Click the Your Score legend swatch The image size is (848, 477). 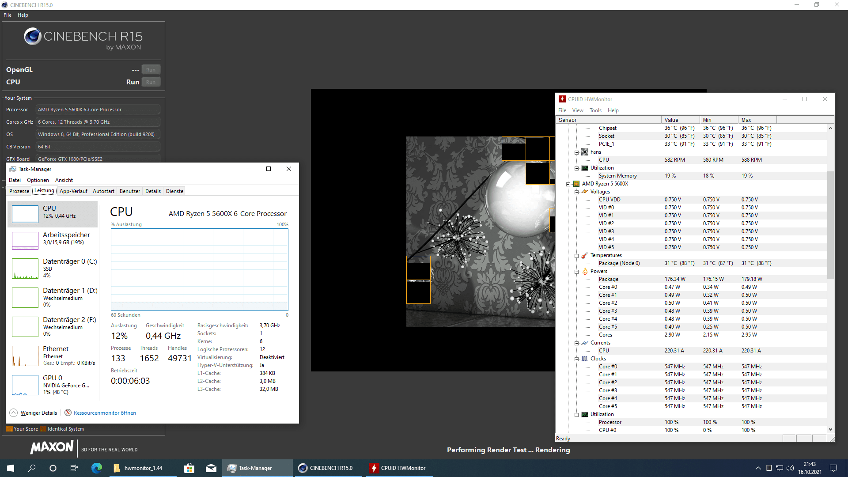click(9, 429)
